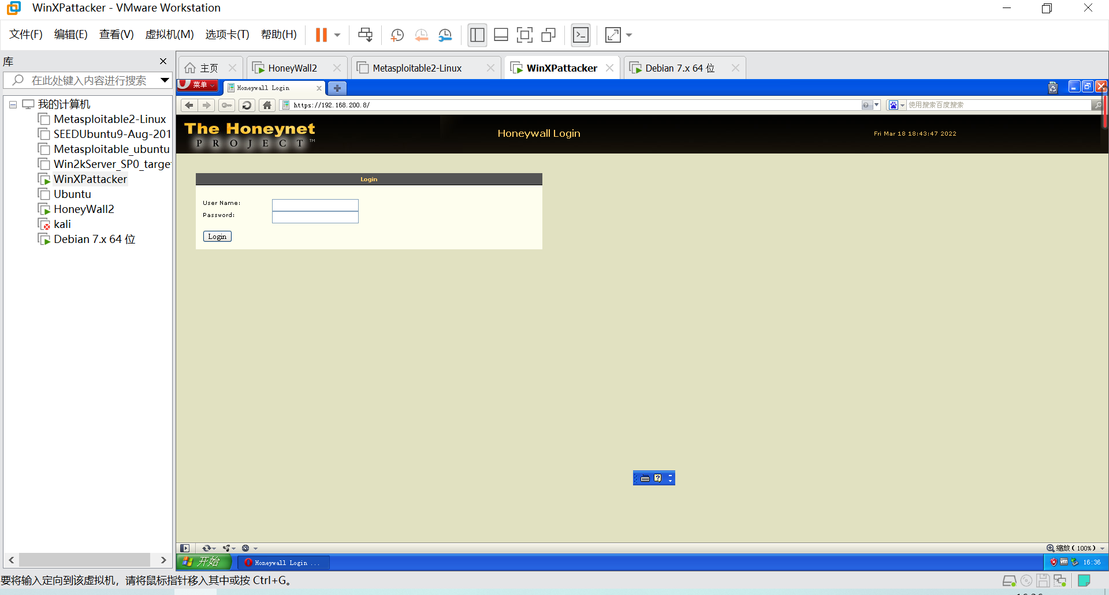This screenshot has height=595, width=1109.
Task: Enter full screen mode
Action: pyautogui.click(x=524, y=35)
